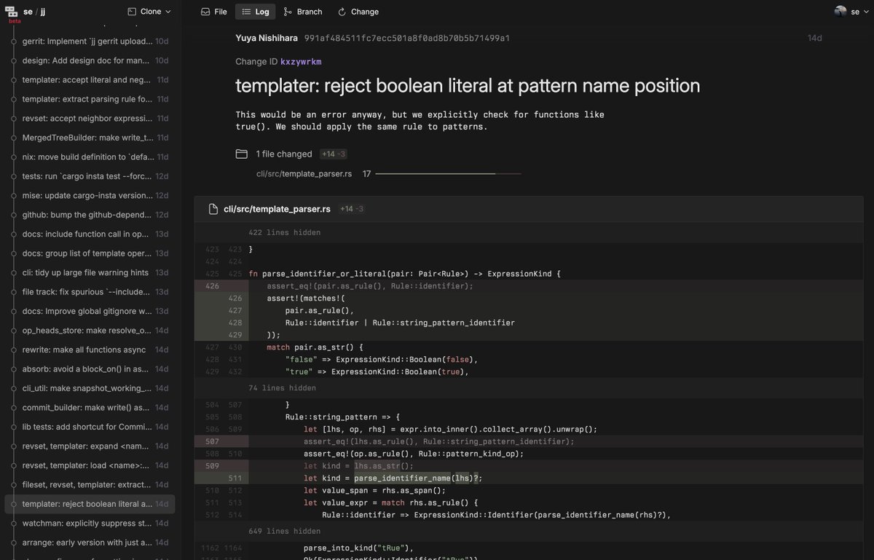Select commit 'templater: extract parsing rule fo...'
The width and height of the screenshot is (874, 560).
[x=90, y=99]
